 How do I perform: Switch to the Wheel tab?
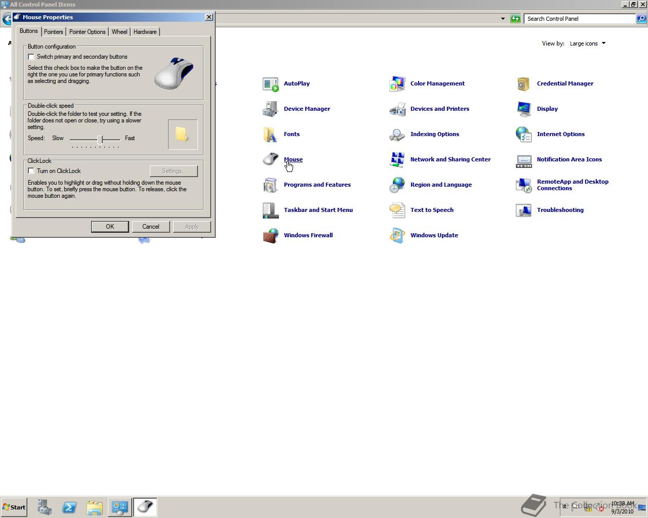pos(119,32)
